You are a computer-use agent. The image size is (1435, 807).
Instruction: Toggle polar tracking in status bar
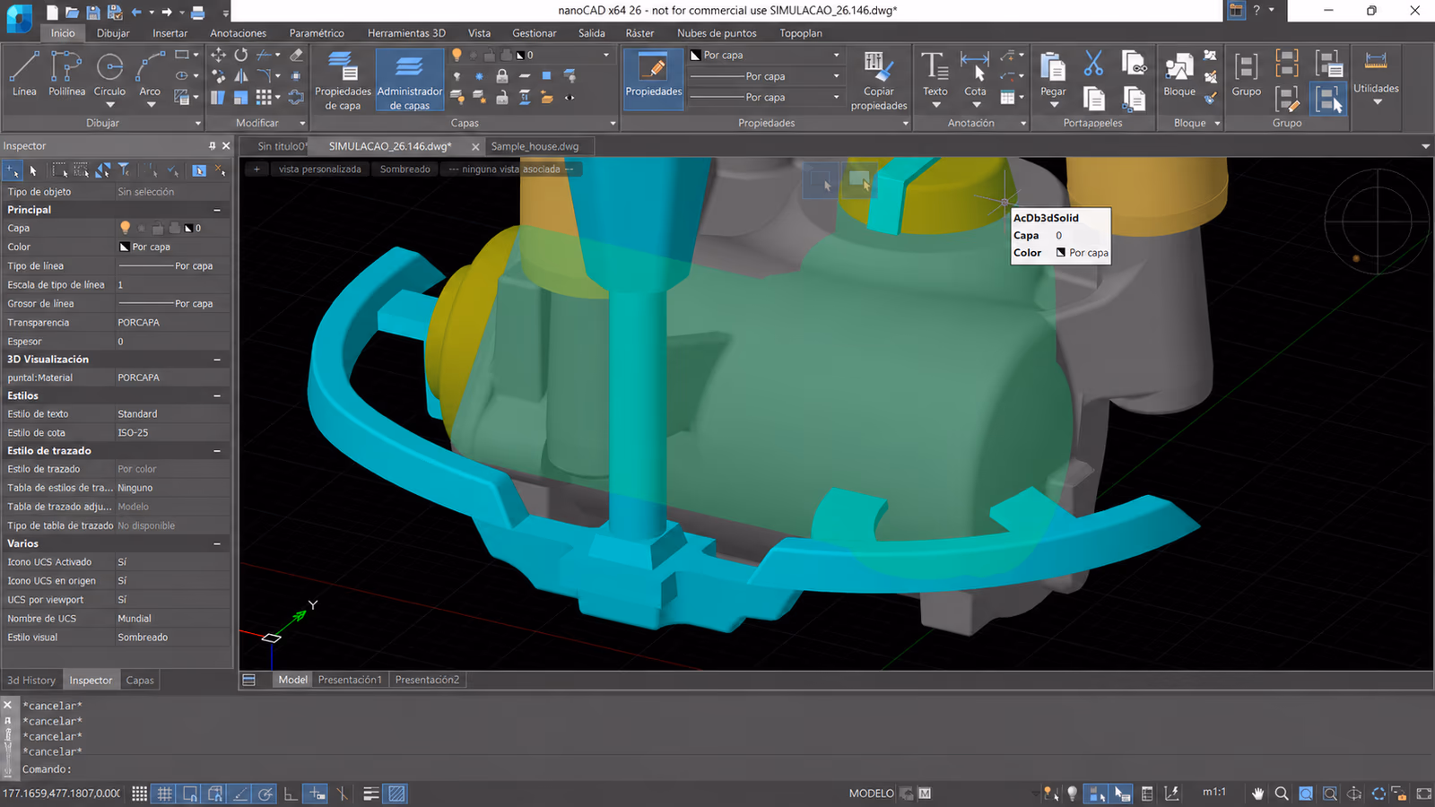(x=265, y=794)
